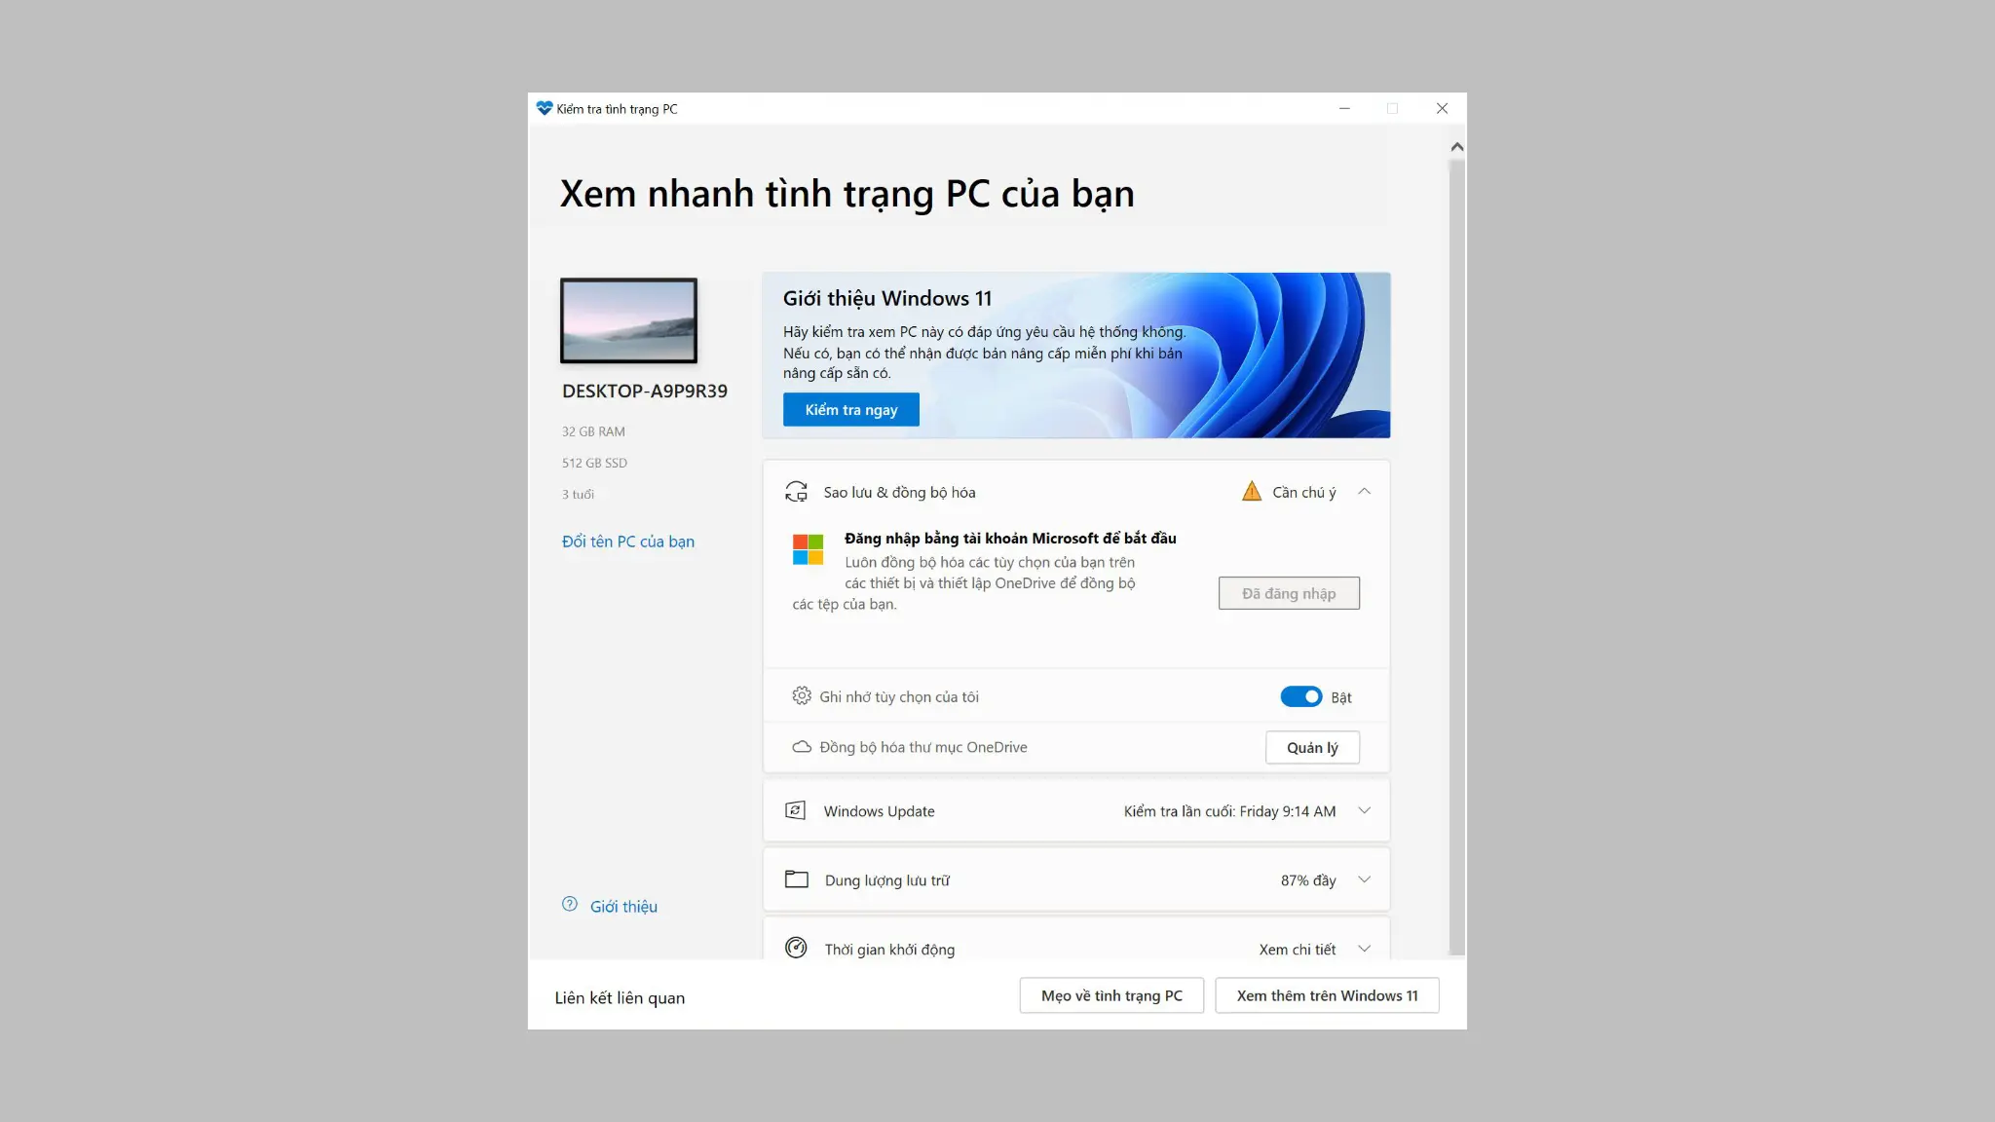Click the Liên kết liên quan label

pyautogui.click(x=620, y=998)
